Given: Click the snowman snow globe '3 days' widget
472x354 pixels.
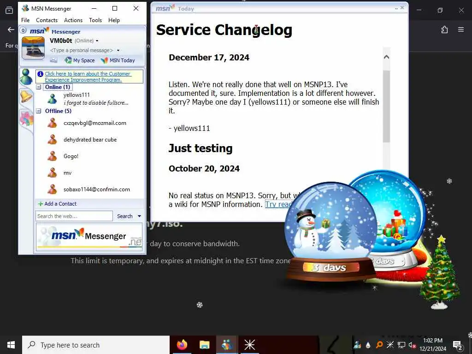Looking at the screenshot, I should 330,232.
